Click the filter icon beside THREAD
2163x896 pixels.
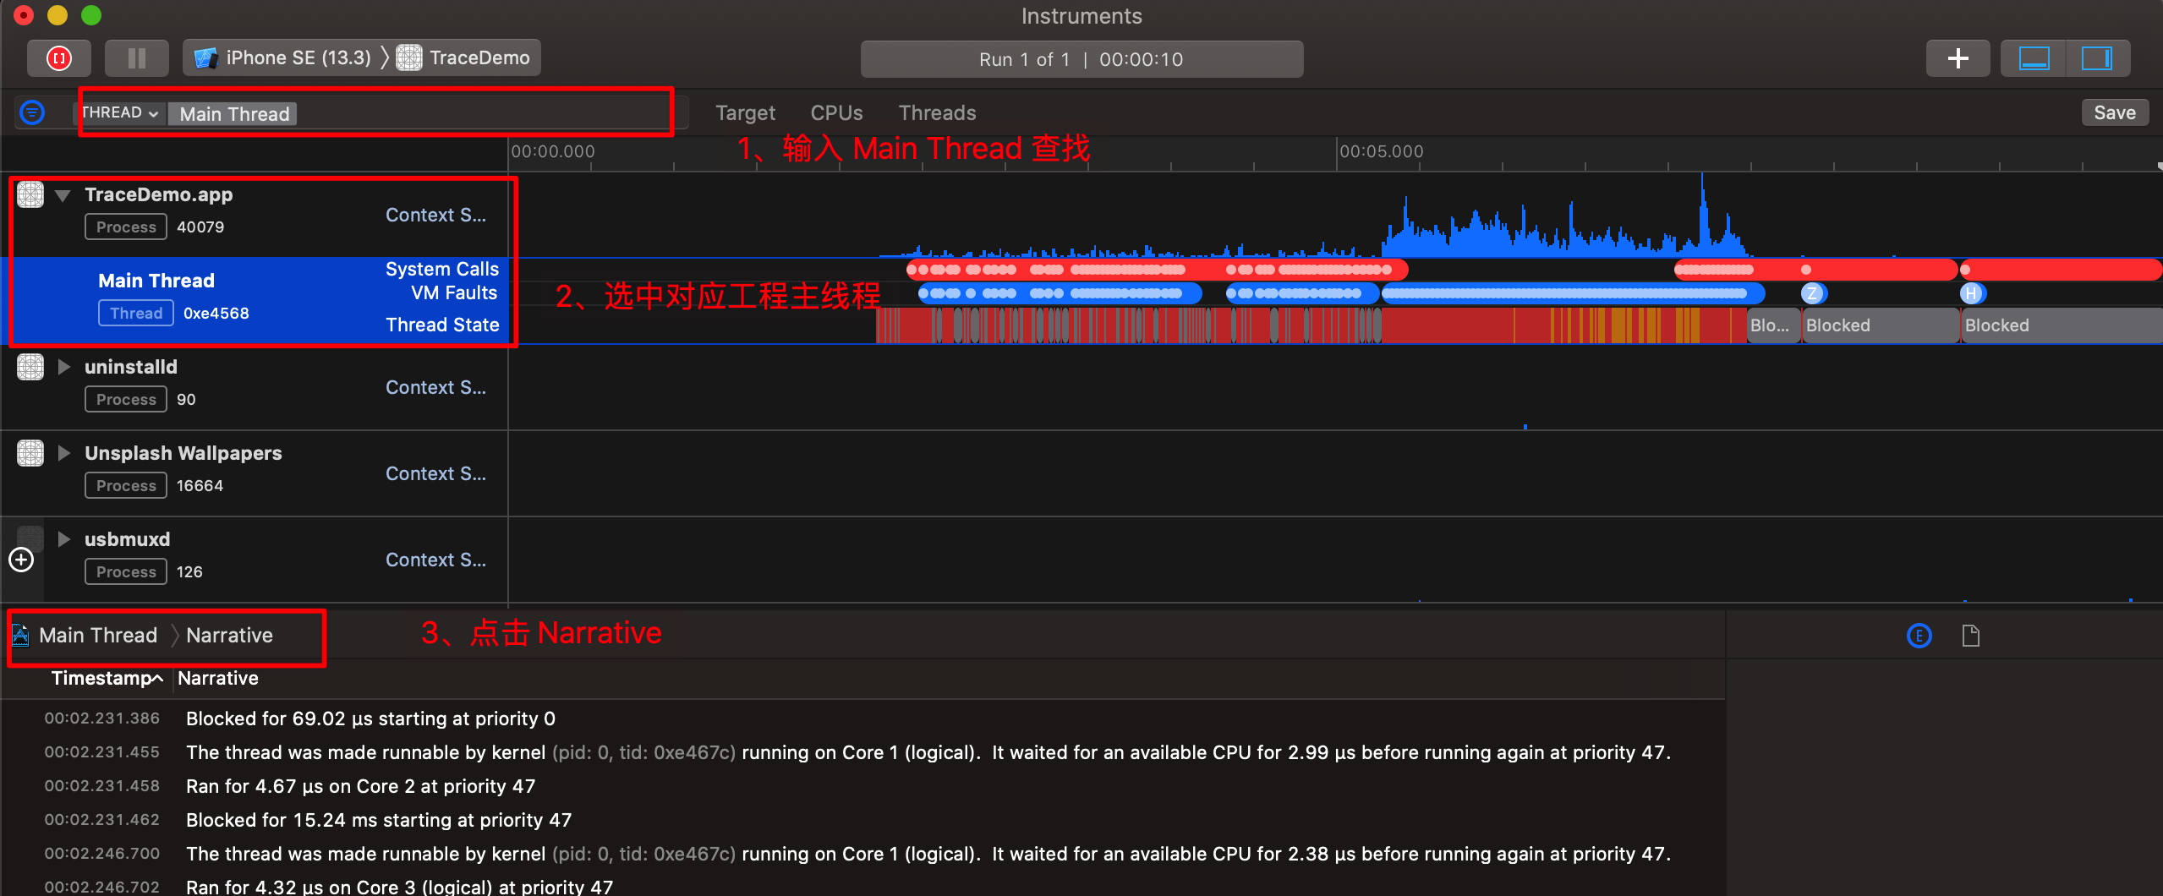[32, 112]
